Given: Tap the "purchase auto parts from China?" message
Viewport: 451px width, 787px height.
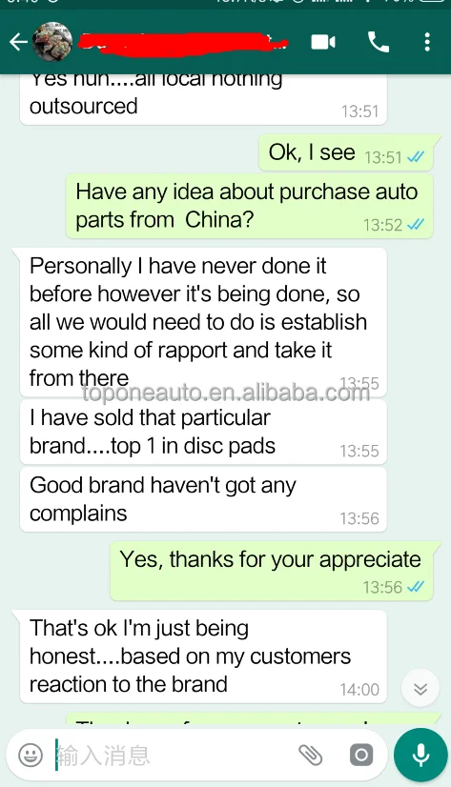Looking at the screenshot, I should pyautogui.click(x=250, y=206).
